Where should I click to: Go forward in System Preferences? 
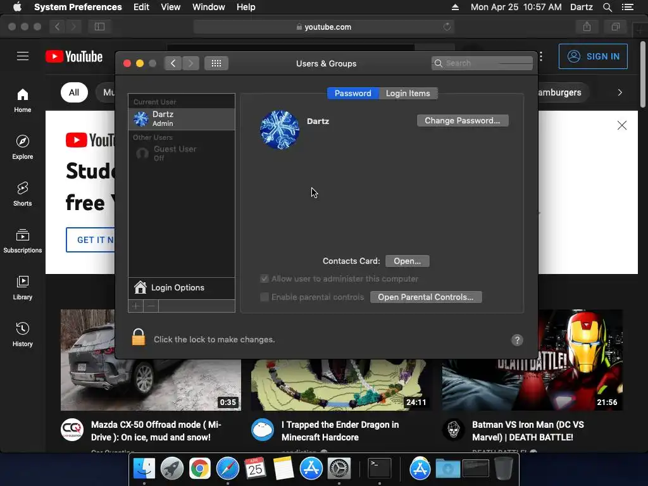pos(190,63)
